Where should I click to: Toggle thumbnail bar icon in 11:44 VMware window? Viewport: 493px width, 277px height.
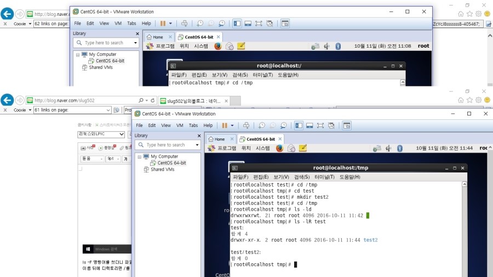tap(309, 125)
